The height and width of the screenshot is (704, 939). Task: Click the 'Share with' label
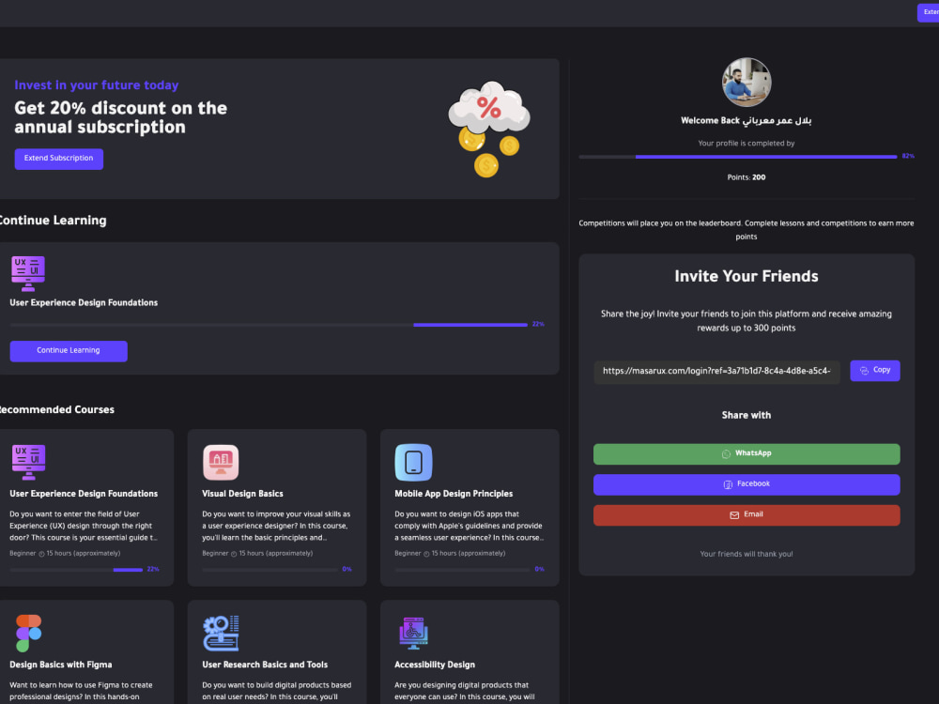pos(747,416)
